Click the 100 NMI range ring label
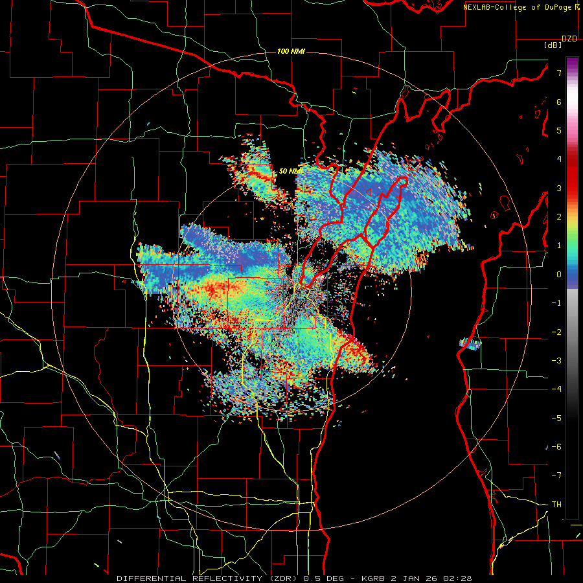The image size is (583, 583). 291,51
